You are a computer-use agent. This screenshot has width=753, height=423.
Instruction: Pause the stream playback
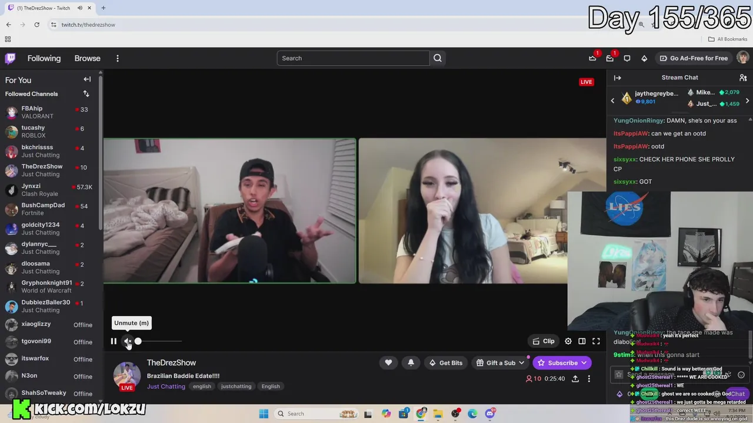114,341
